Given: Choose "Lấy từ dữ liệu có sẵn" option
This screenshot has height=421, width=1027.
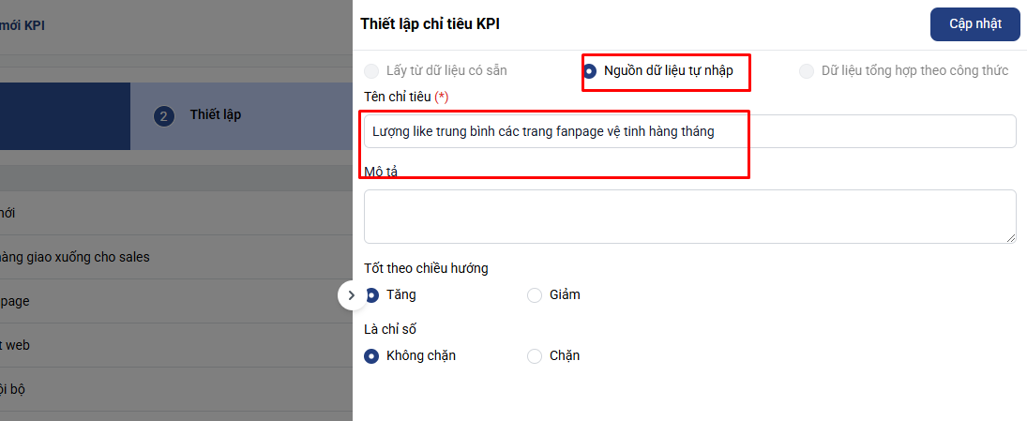Looking at the screenshot, I should [x=372, y=71].
